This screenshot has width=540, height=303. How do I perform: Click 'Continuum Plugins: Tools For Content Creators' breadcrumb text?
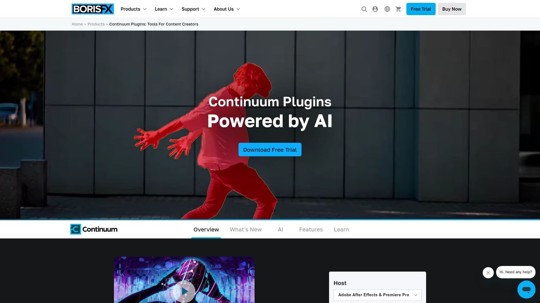pos(154,24)
